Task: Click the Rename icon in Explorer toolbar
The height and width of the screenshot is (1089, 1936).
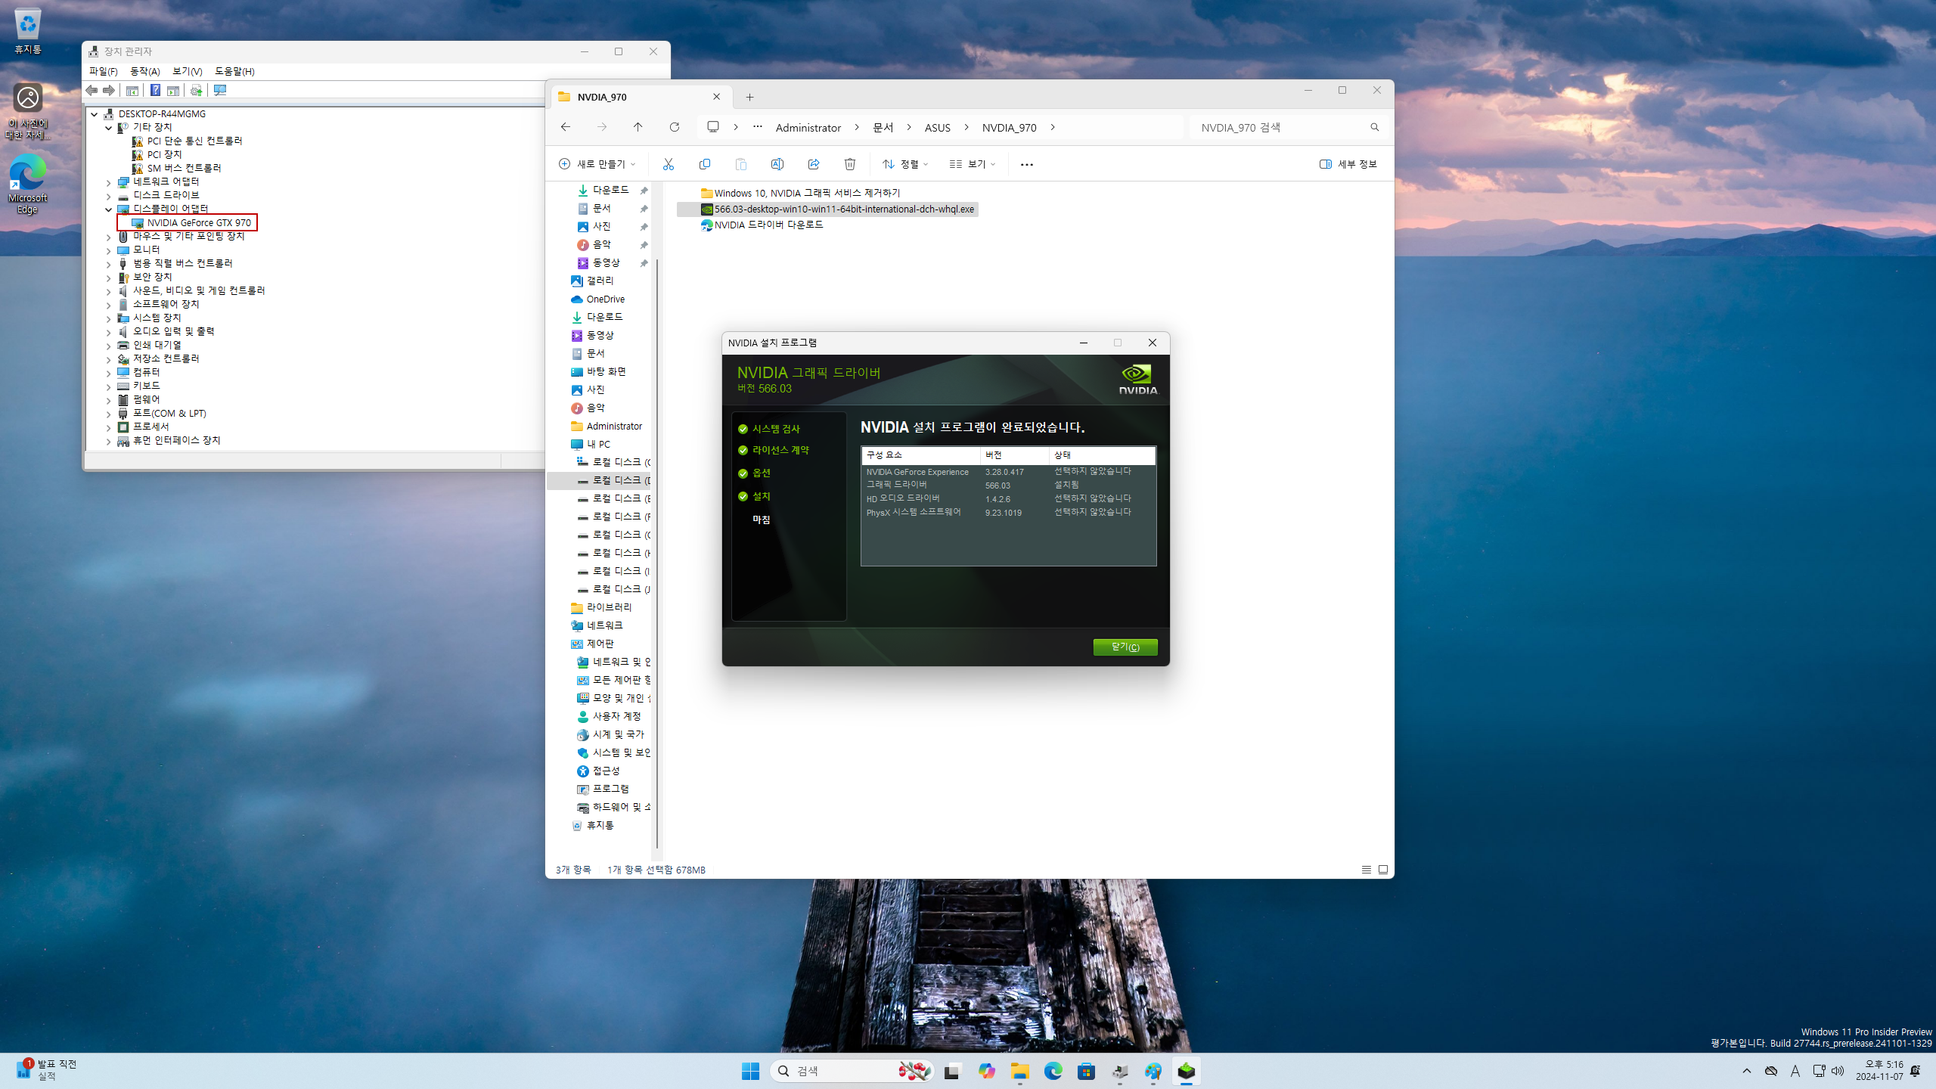Action: [777, 164]
